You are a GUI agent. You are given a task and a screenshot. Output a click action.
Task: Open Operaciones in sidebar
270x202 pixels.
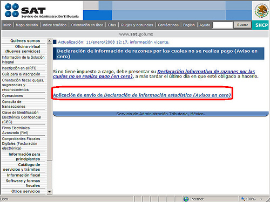click(12, 96)
